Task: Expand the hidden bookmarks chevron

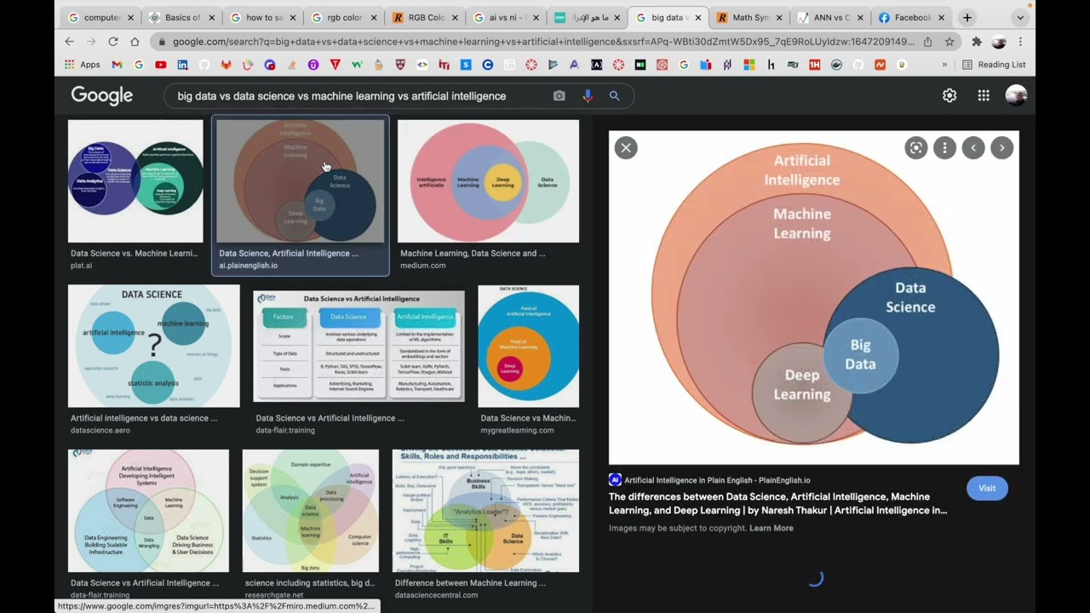Action: (944, 65)
